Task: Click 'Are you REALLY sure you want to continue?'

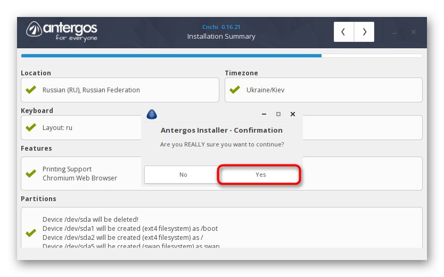Action: [222, 144]
